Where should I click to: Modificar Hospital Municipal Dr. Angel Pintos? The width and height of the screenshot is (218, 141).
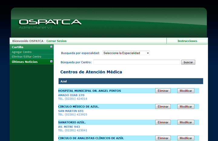pos(186,91)
